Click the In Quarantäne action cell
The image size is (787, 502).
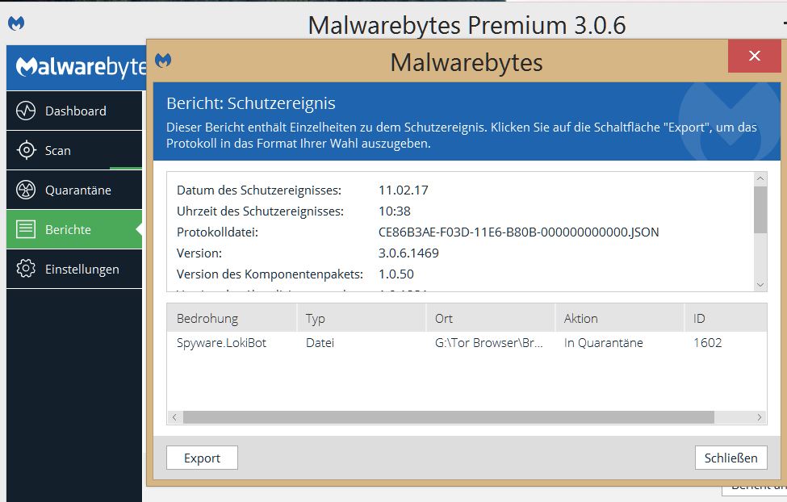[x=603, y=343]
